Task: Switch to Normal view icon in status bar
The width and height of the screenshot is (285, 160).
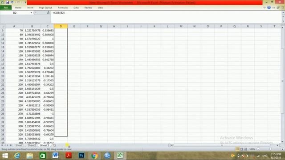Action: 237,149
